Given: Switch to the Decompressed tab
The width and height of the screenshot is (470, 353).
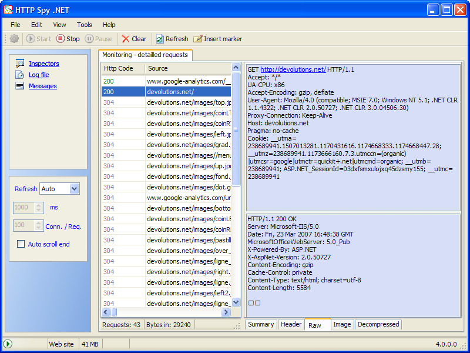Looking at the screenshot, I should point(378,324).
